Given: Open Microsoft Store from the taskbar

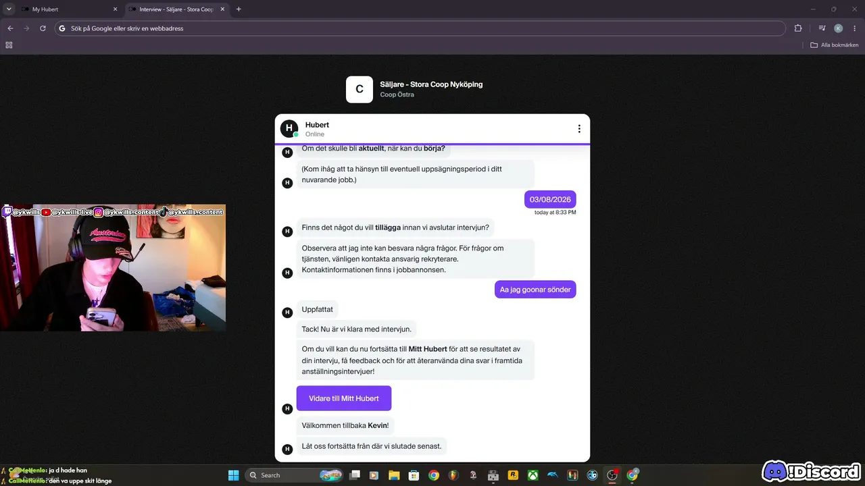Looking at the screenshot, I should point(414,475).
